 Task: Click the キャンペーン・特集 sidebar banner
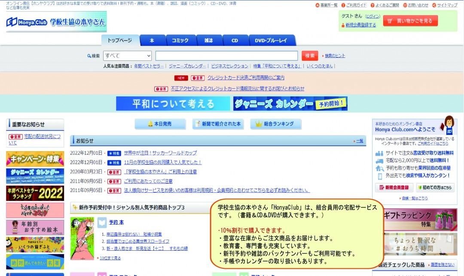[x=35, y=159]
